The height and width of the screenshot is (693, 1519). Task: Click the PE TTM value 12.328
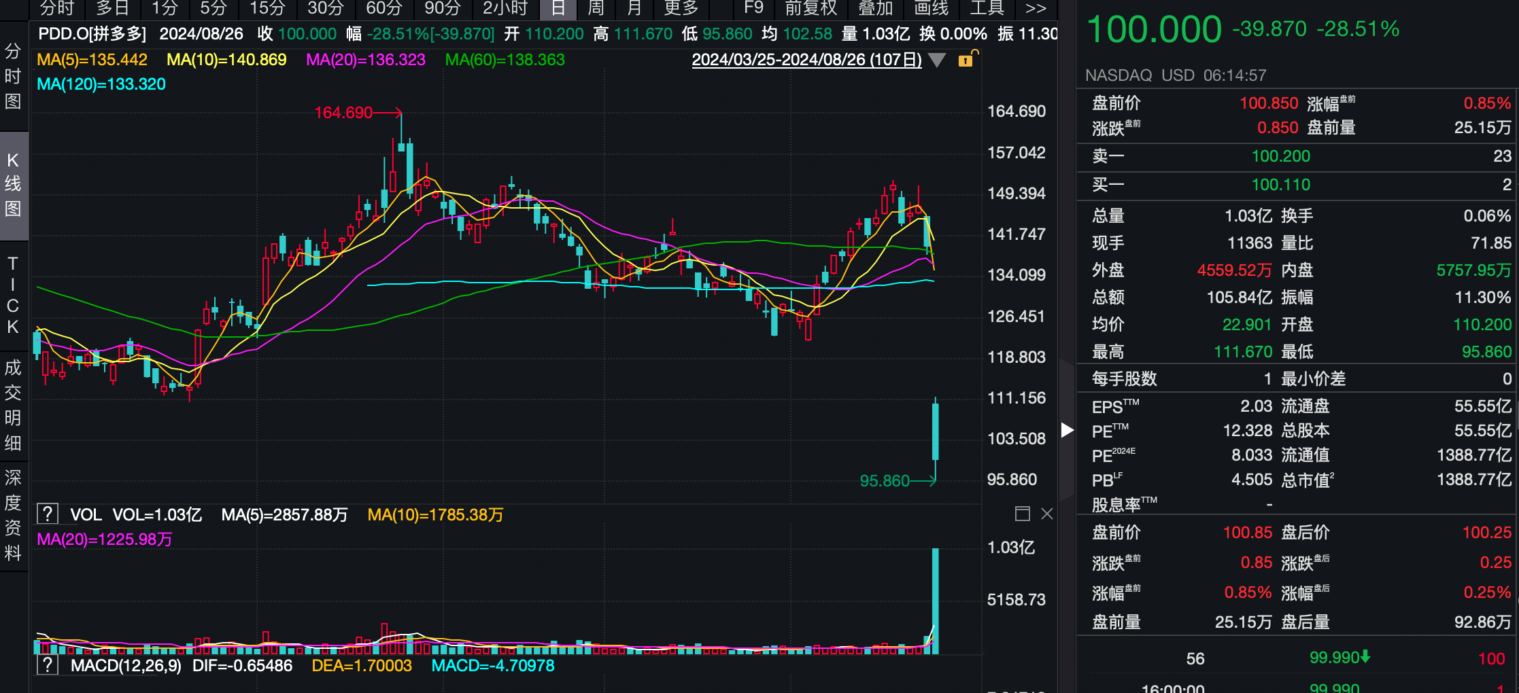(x=1247, y=431)
